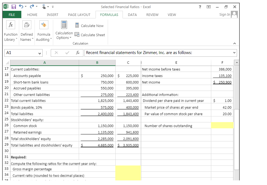Switch to the DATA tab
Screen dimensions: 267x185
click(x=132, y=15)
